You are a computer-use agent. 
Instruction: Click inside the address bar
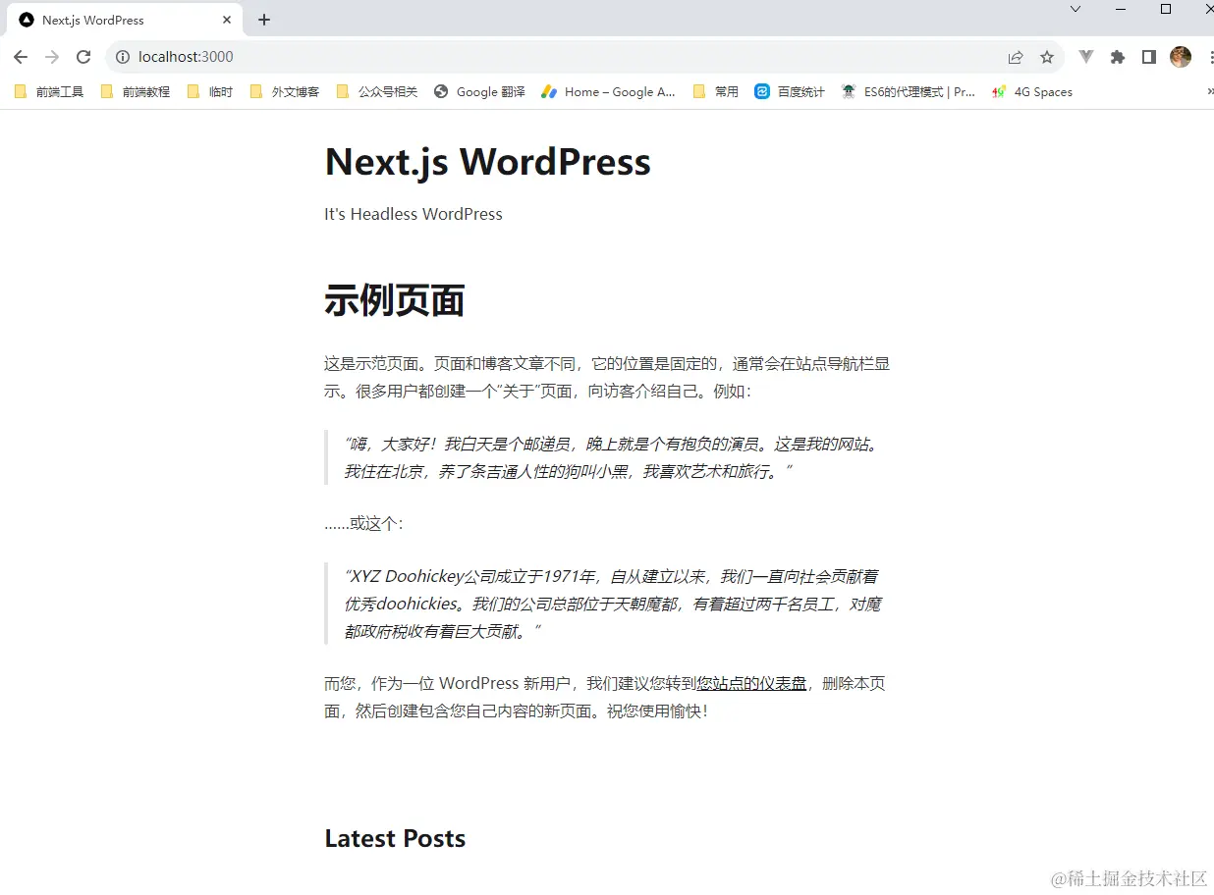tap(393, 57)
